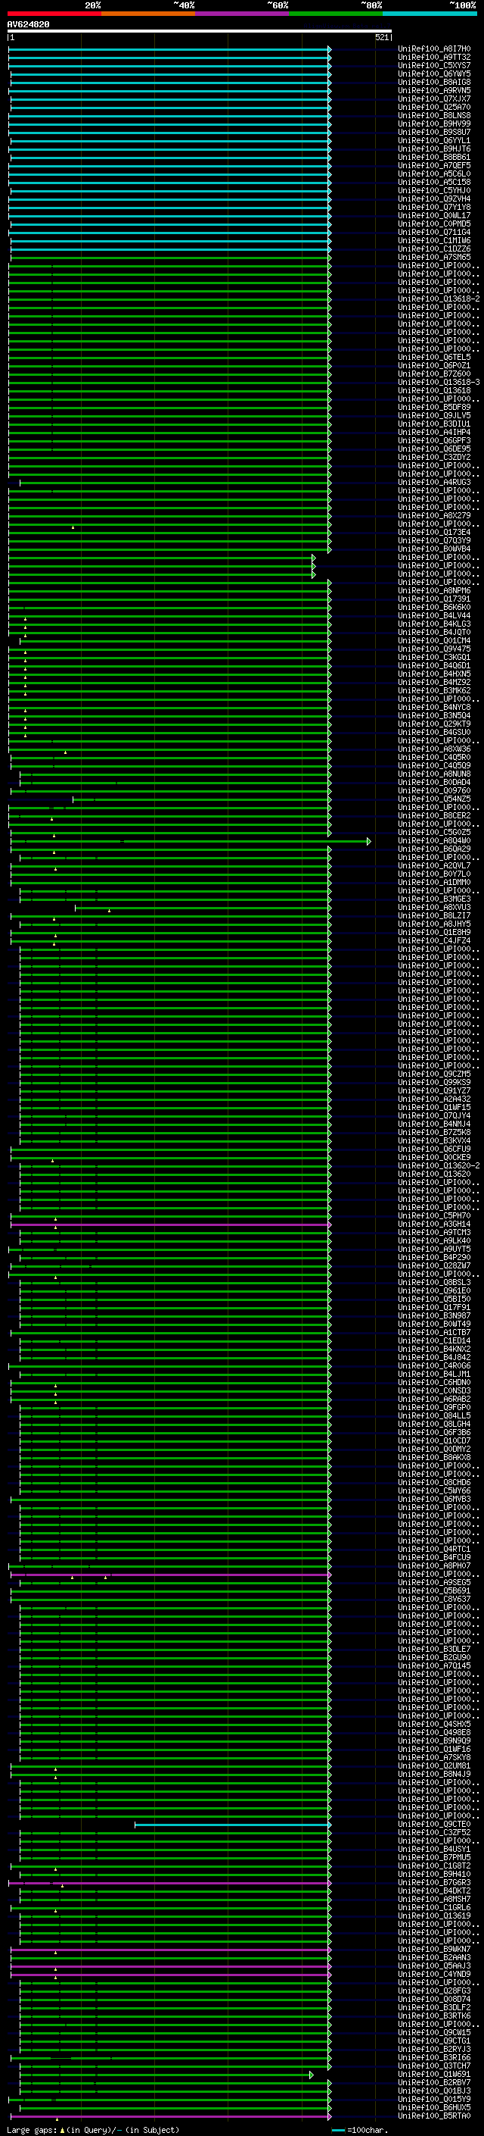Click the orange ~40% identity legend segment
This screenshot has height=2136, width=484.
pos(147,14)
